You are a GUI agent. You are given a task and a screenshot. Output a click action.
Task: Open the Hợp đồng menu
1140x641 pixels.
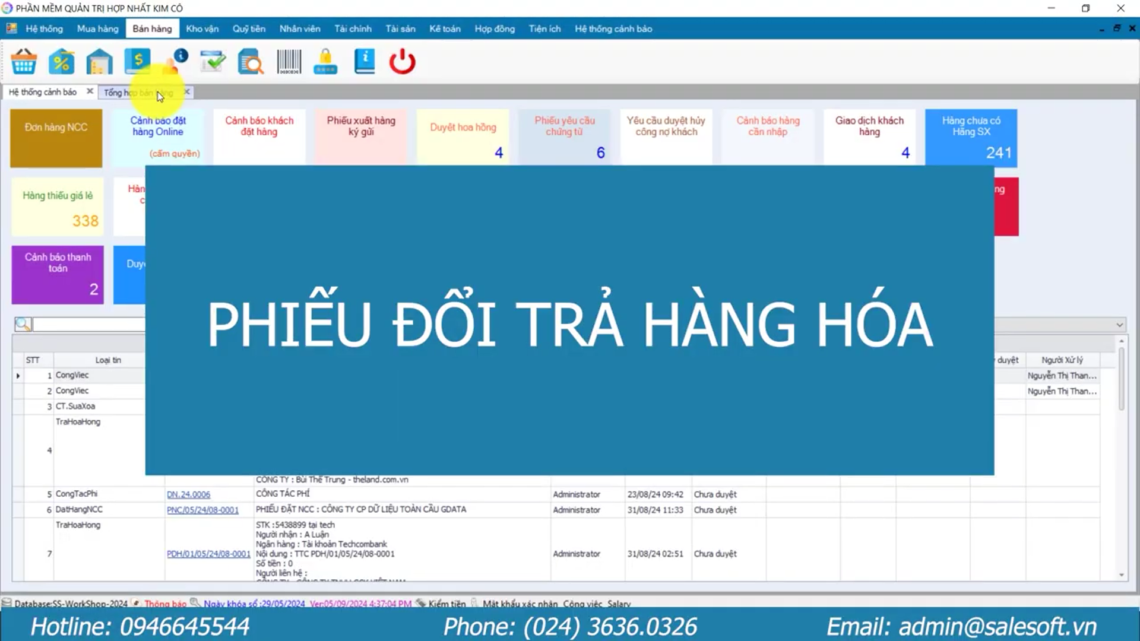click(x=495, y=28)
